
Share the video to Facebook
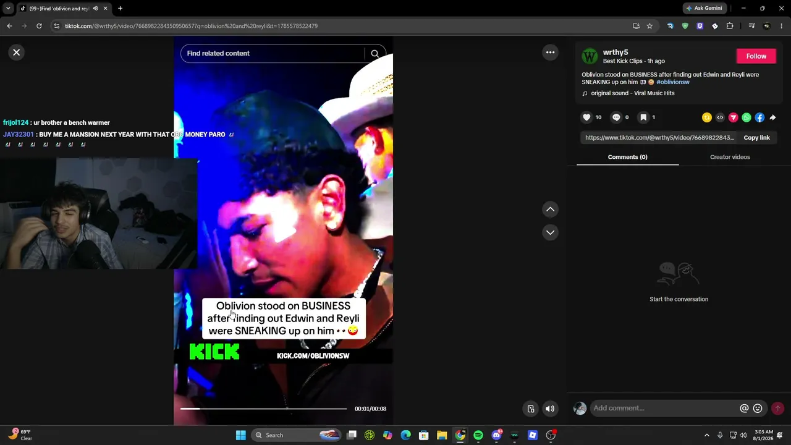click(x=759, y=117)
